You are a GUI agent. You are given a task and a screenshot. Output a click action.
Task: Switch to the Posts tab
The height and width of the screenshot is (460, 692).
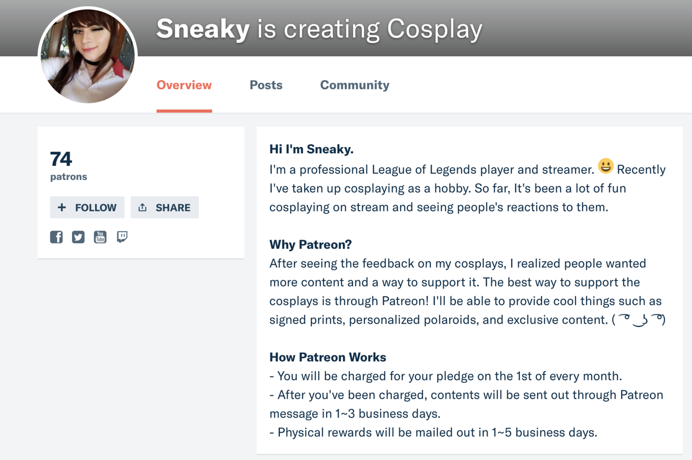tap(266, 85)
